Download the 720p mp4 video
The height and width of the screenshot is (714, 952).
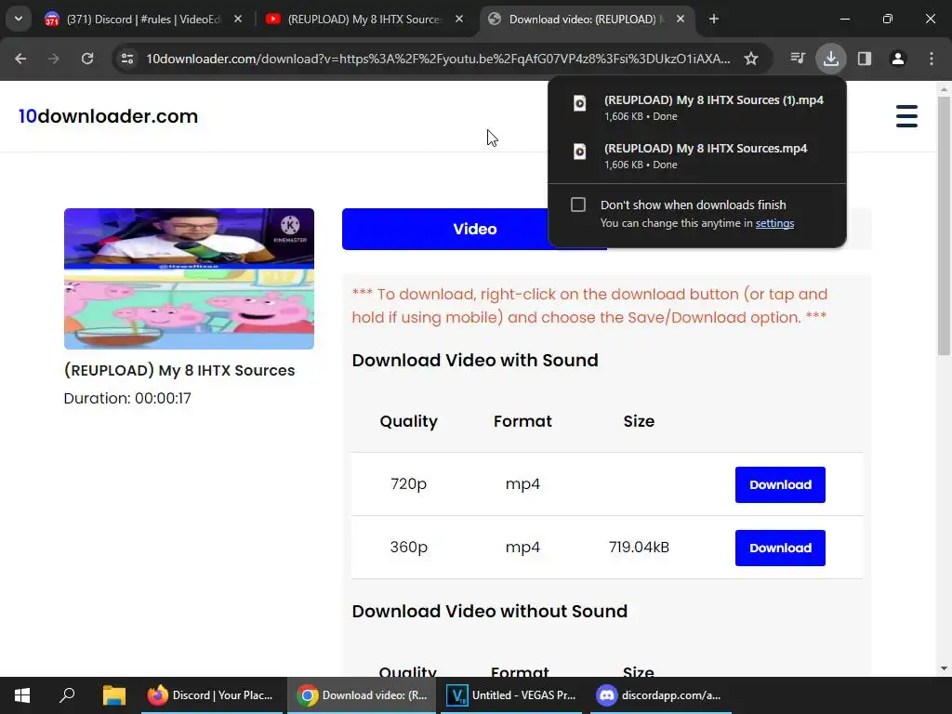pyautogui.click(x=780, y=484)
